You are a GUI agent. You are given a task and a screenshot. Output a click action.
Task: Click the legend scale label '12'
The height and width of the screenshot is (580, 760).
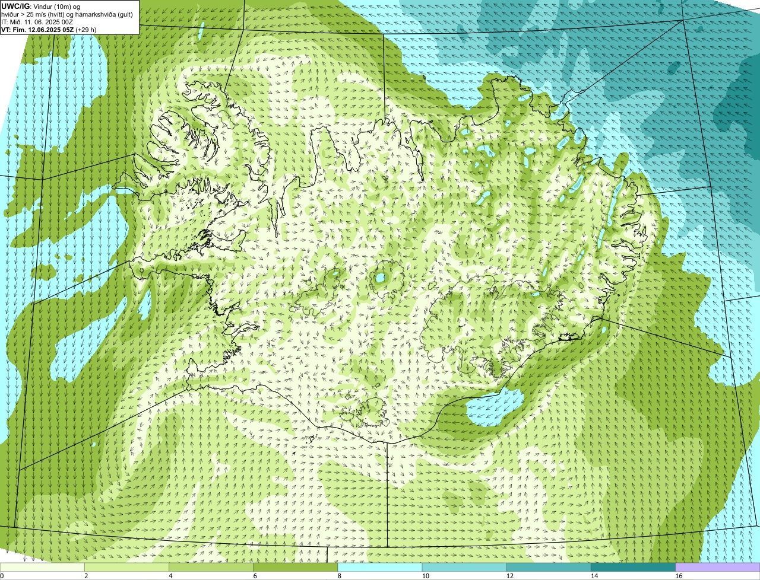click(509, 576)
